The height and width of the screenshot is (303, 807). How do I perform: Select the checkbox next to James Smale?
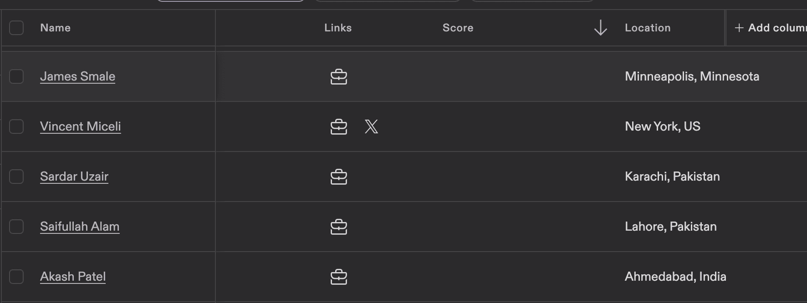coord(16,76)
